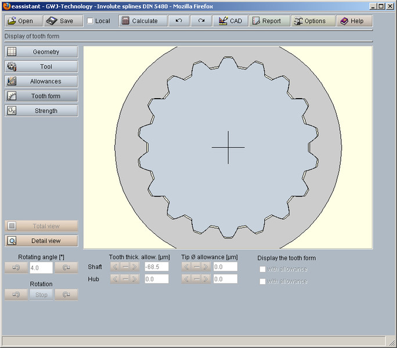Enable the Local checkbox
397x348 pixels.
90,21
